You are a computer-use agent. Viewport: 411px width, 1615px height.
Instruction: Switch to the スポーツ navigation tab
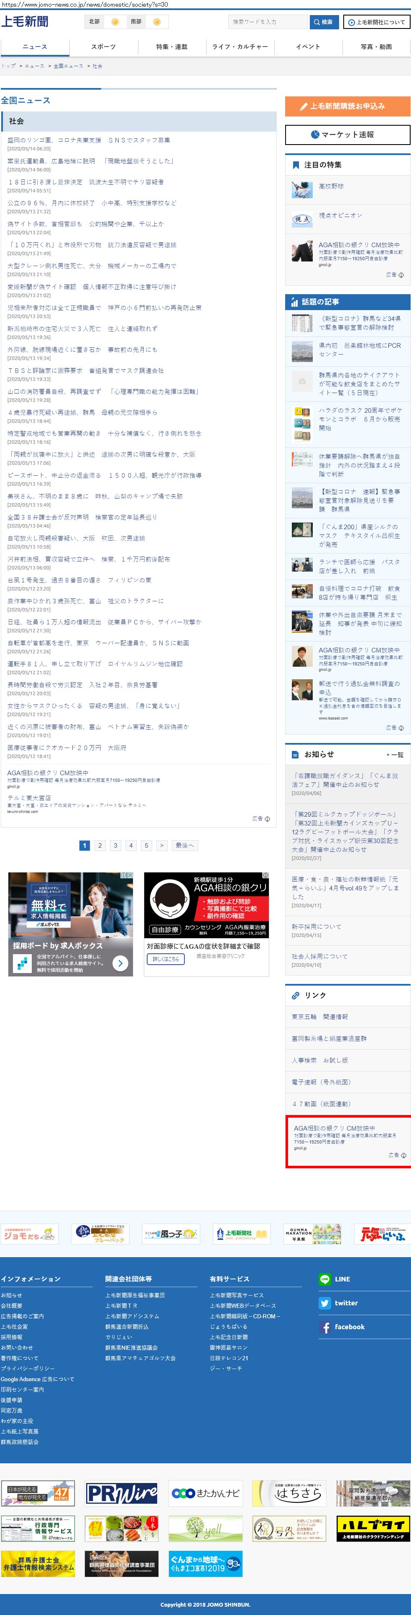(x=103, y=47)
